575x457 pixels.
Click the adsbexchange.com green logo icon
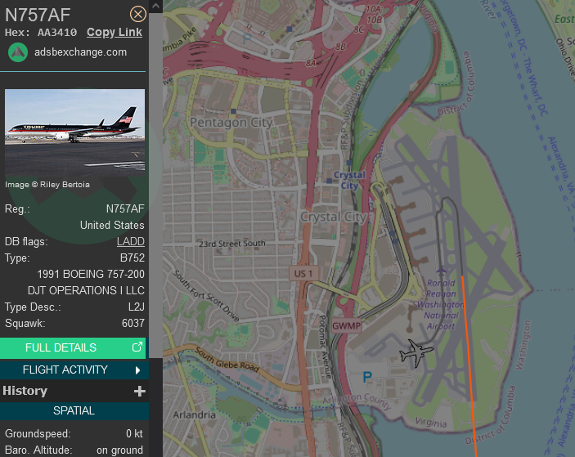(x=18, y=52)
